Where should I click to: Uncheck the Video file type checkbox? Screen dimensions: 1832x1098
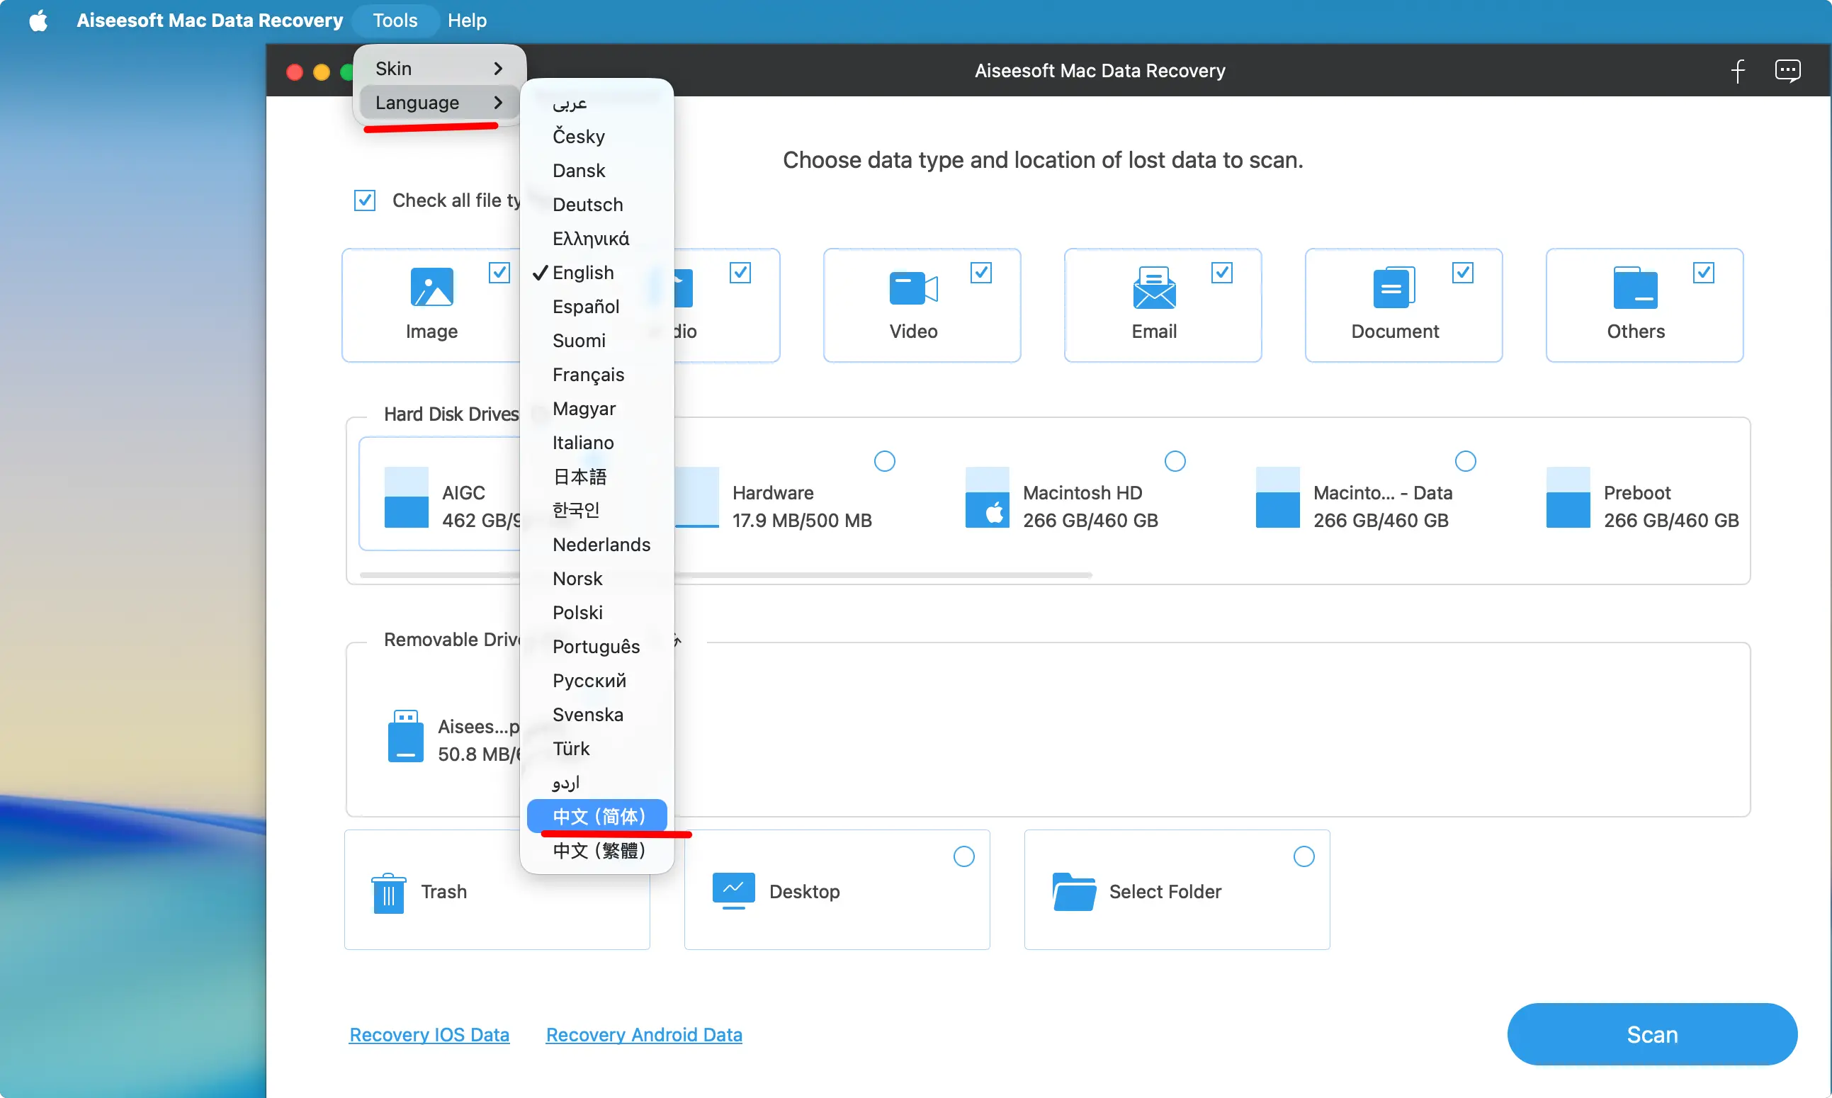tap(980, 272)
